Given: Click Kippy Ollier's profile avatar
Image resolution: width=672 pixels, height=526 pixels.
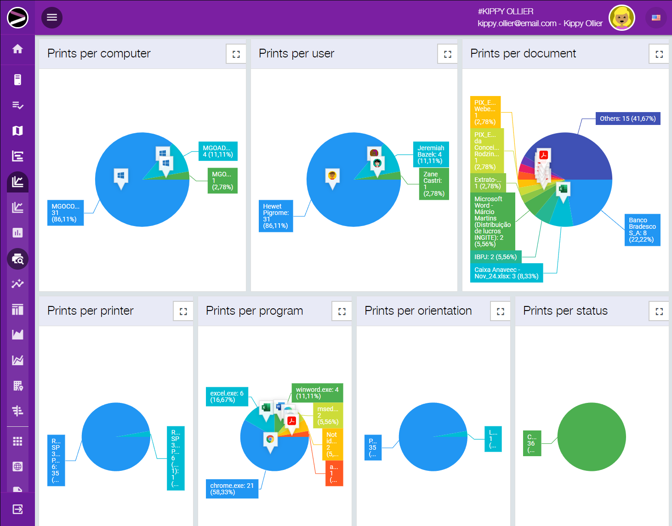Looking at the screenshot, I should click(x=621, y=18).
